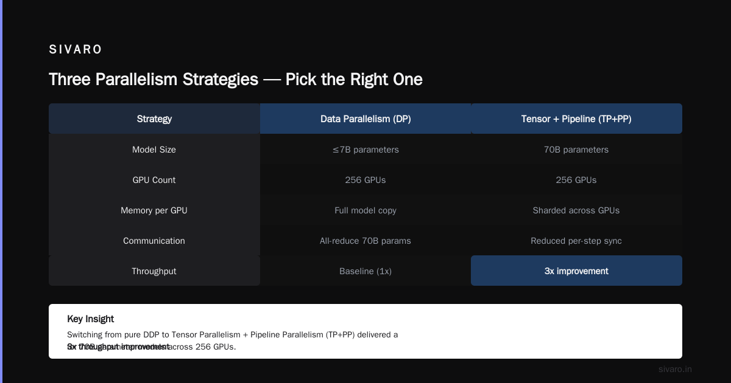Screen dimensions: 731x383
Task: Click the ≤7B parameters cell
Action: tap(365, 149)
